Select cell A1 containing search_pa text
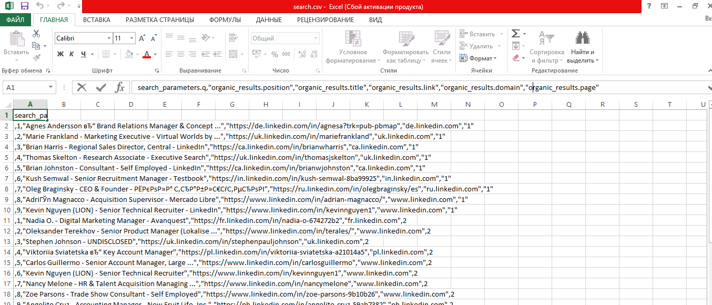The height and width of the screenshot is (305, 712). (x=29, y=115)
